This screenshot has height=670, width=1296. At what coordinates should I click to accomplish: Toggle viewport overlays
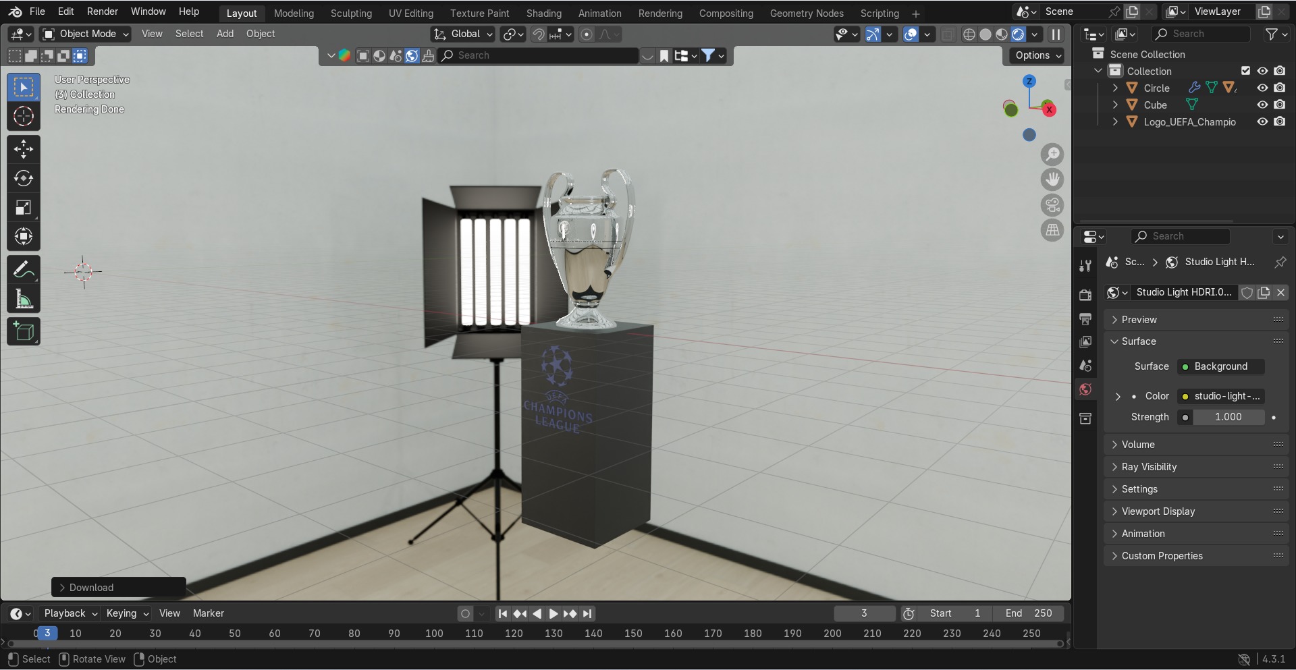pyautogui.click(x=911, y=34)
